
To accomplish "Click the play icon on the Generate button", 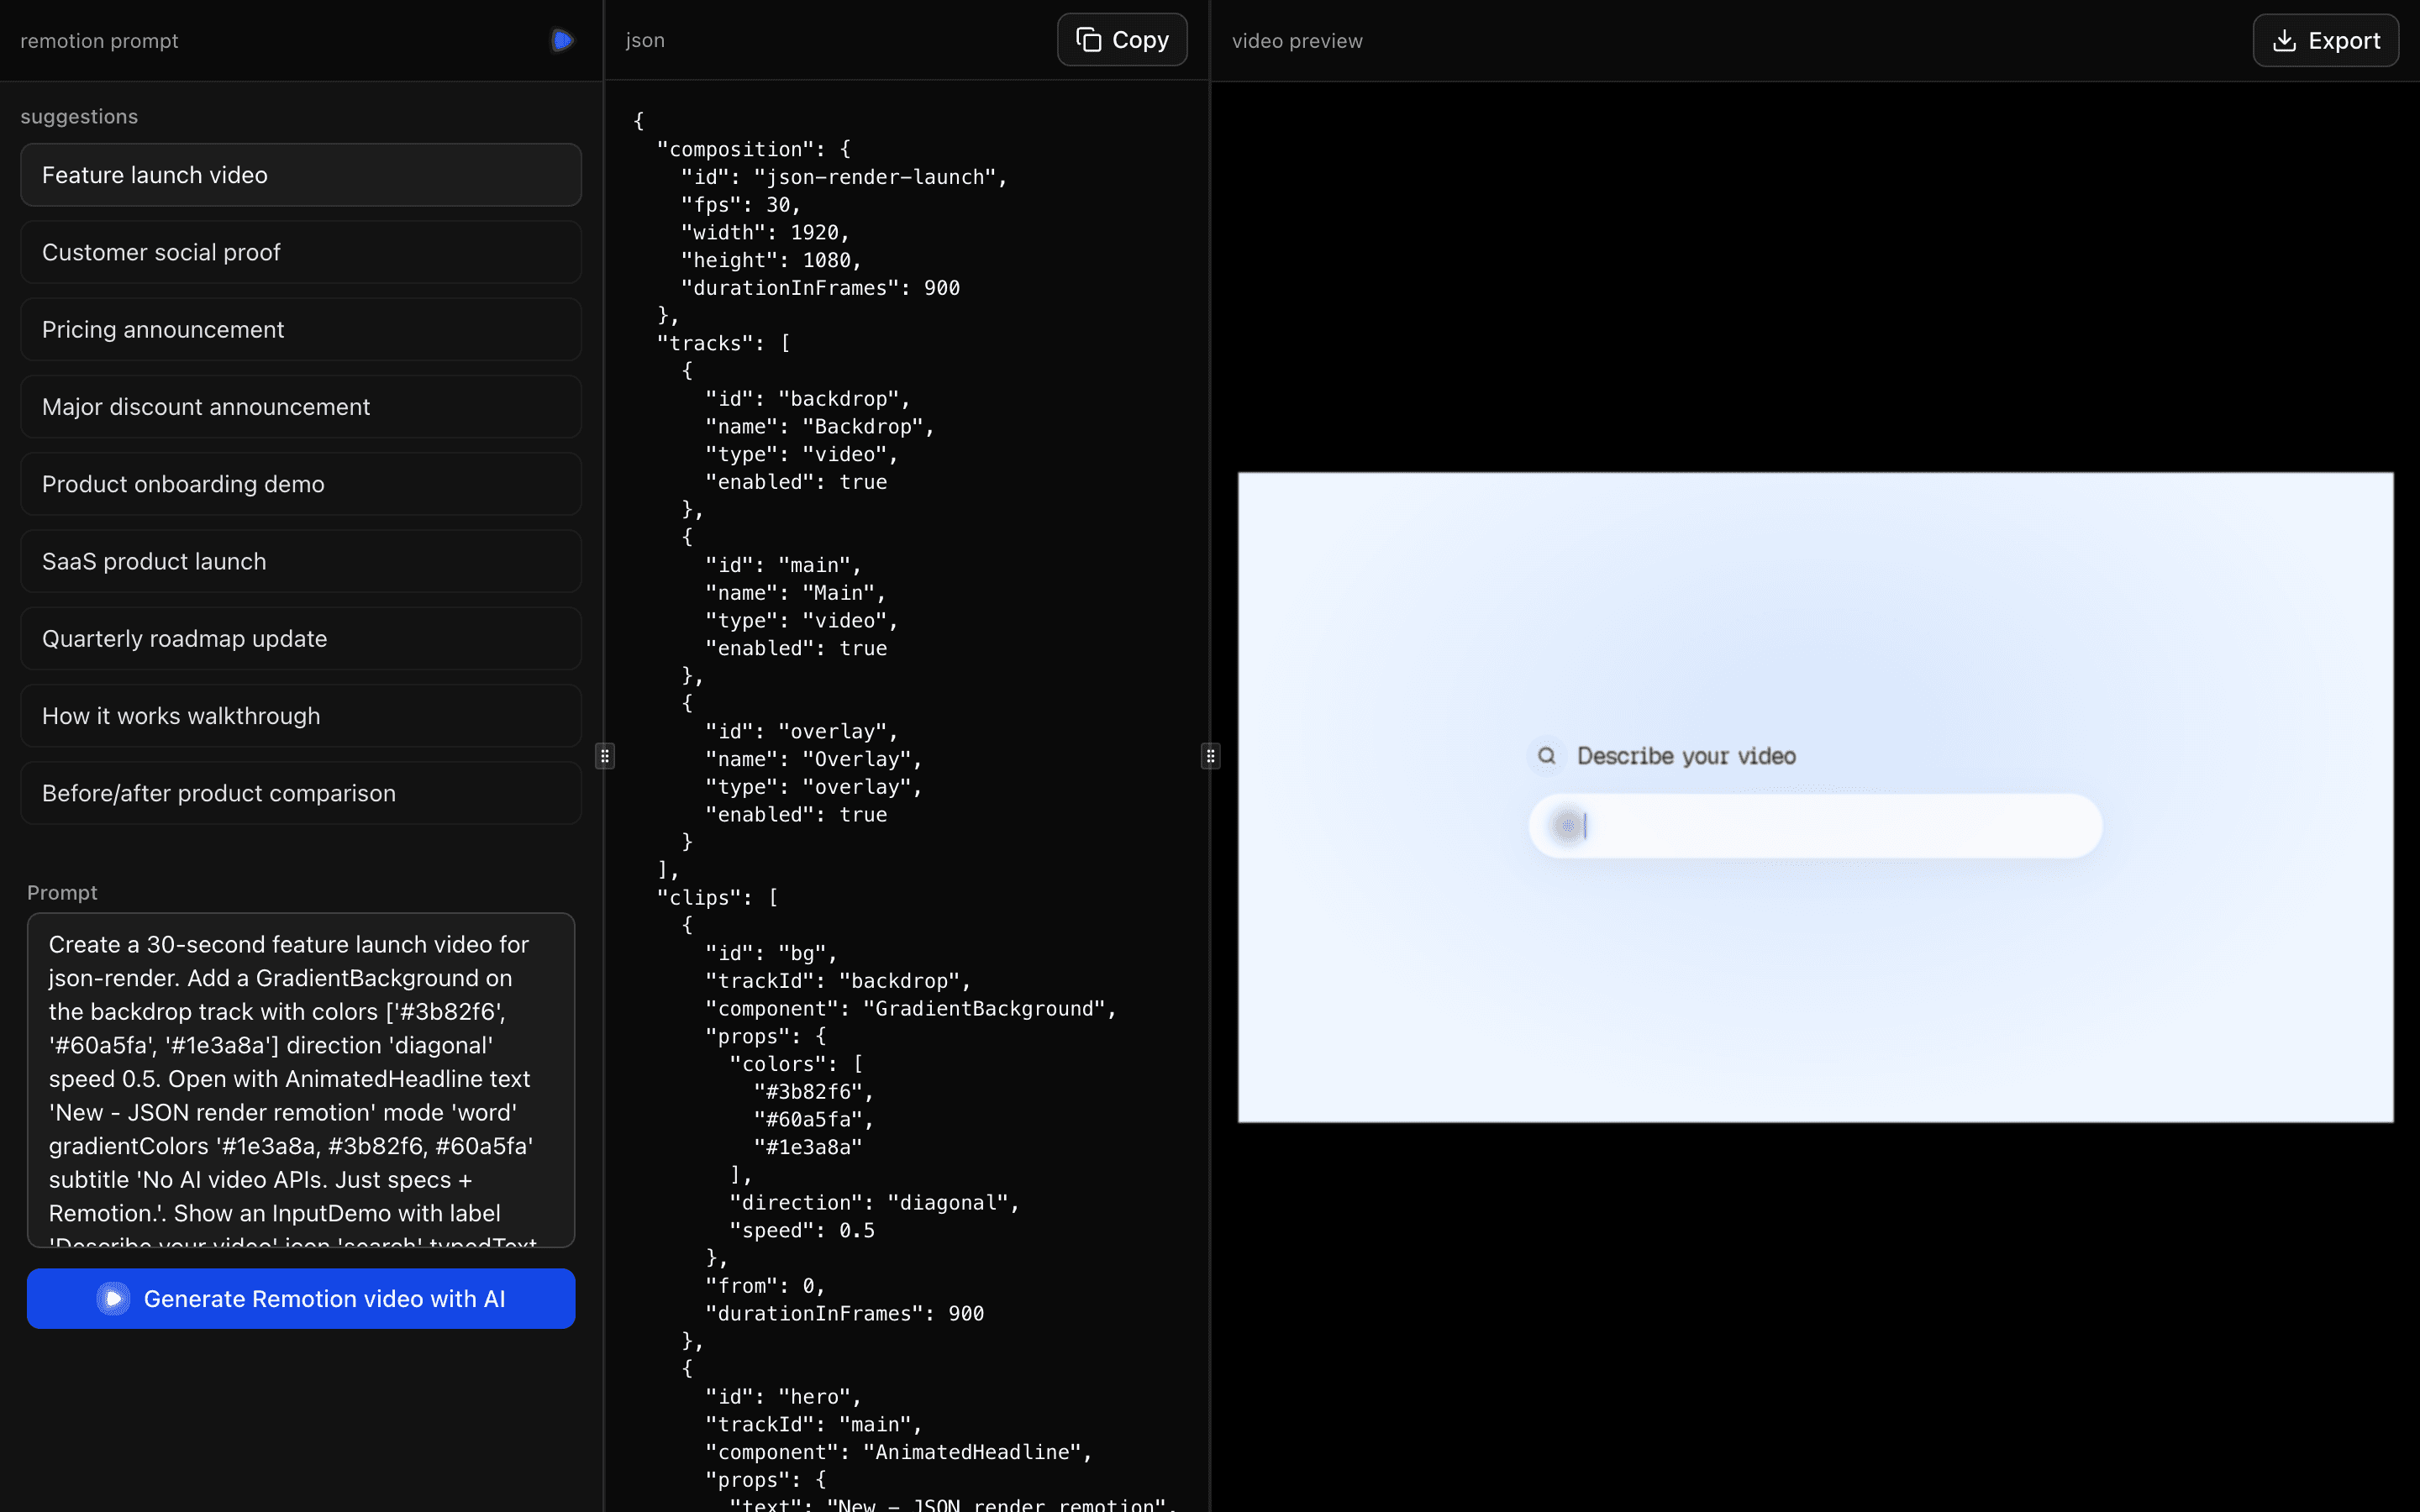I will point(113,1298).
